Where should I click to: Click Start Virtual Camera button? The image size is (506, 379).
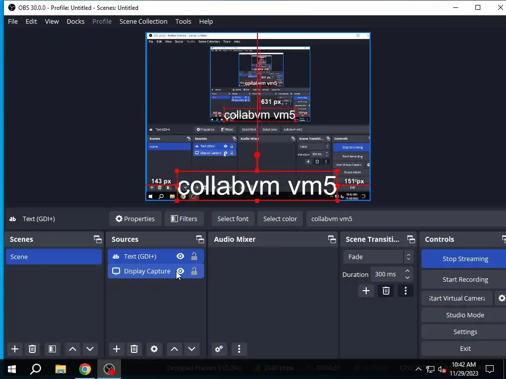pyautogui.click(x=457, y=299)
